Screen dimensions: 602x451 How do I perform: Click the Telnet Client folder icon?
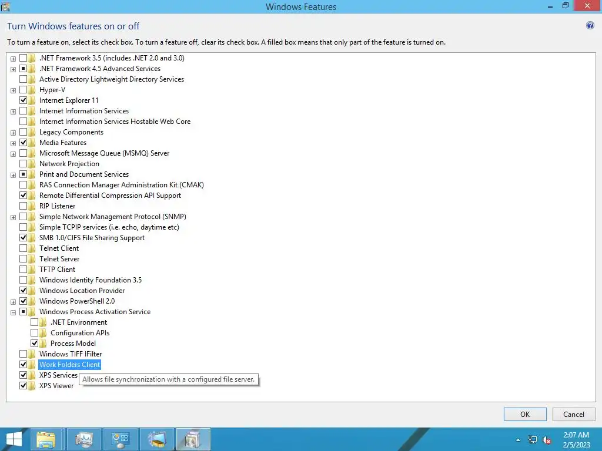pos(32,248)
